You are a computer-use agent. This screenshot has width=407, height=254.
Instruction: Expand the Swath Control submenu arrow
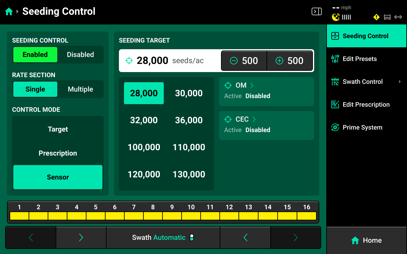tap(400, 82)
